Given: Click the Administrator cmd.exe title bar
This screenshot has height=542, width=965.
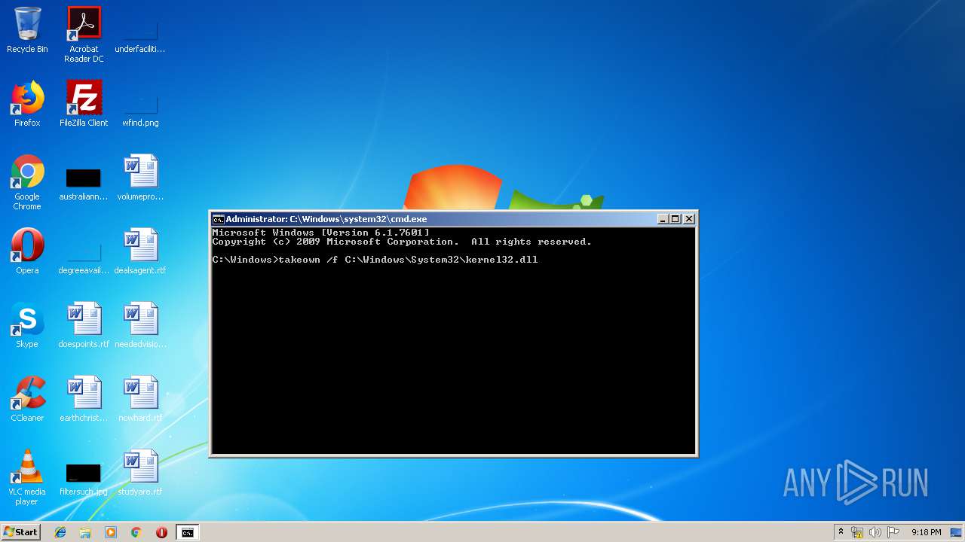Looking at the screenshot, I should pyautogui.click(x=452, y=219).
